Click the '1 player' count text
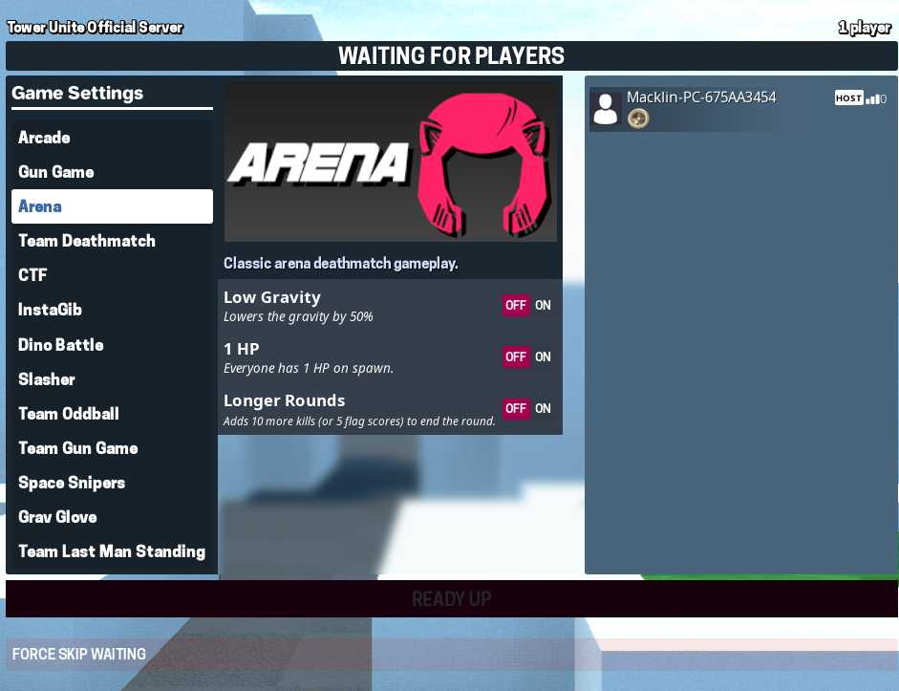Screen dimensions: 899x691 (864, 27)
